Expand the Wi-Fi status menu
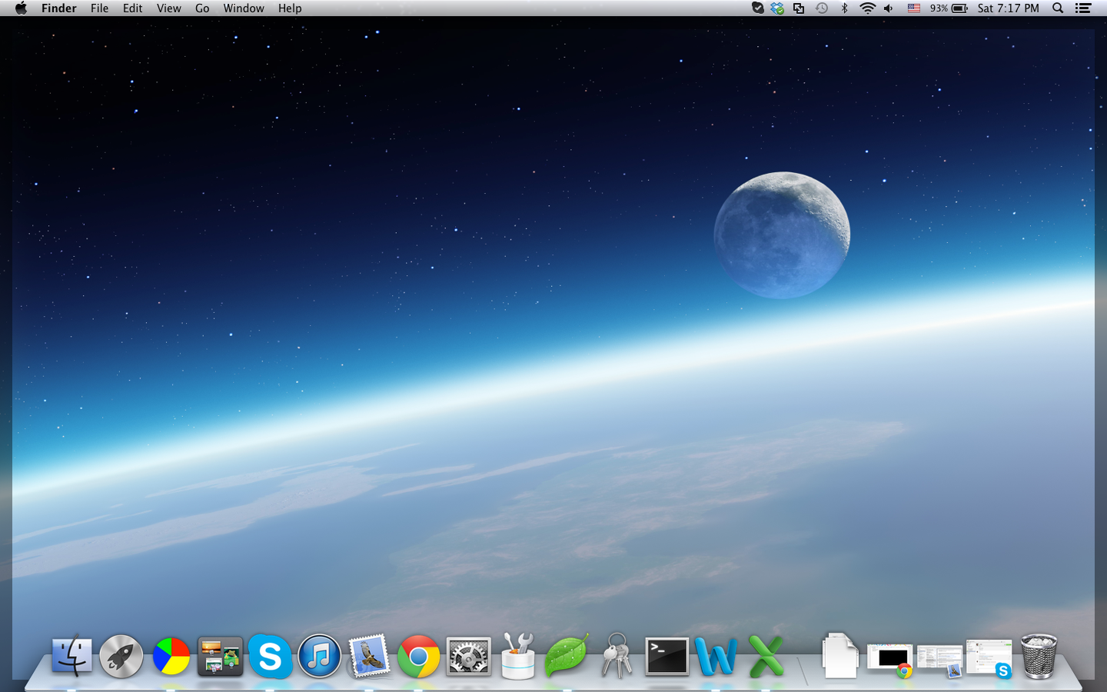The width and height of the screenshot is (1107, 692). (867, 8)
